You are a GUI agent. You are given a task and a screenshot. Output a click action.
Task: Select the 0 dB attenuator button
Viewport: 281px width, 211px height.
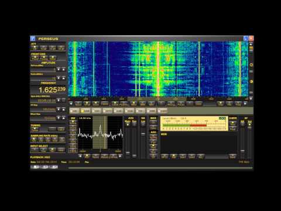(35, 48)
